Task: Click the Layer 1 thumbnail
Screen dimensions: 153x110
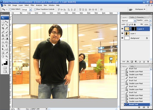Action: [127, 33]
